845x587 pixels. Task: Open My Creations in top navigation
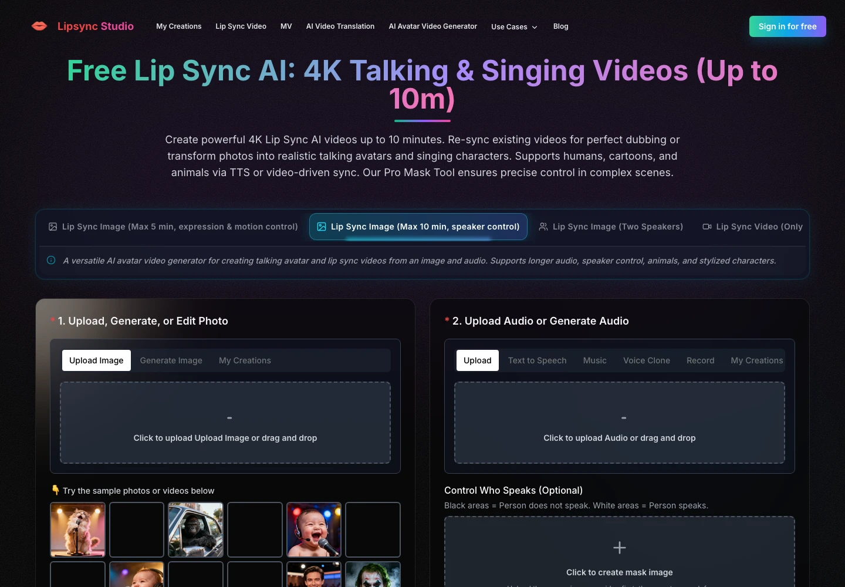[179, 26]
